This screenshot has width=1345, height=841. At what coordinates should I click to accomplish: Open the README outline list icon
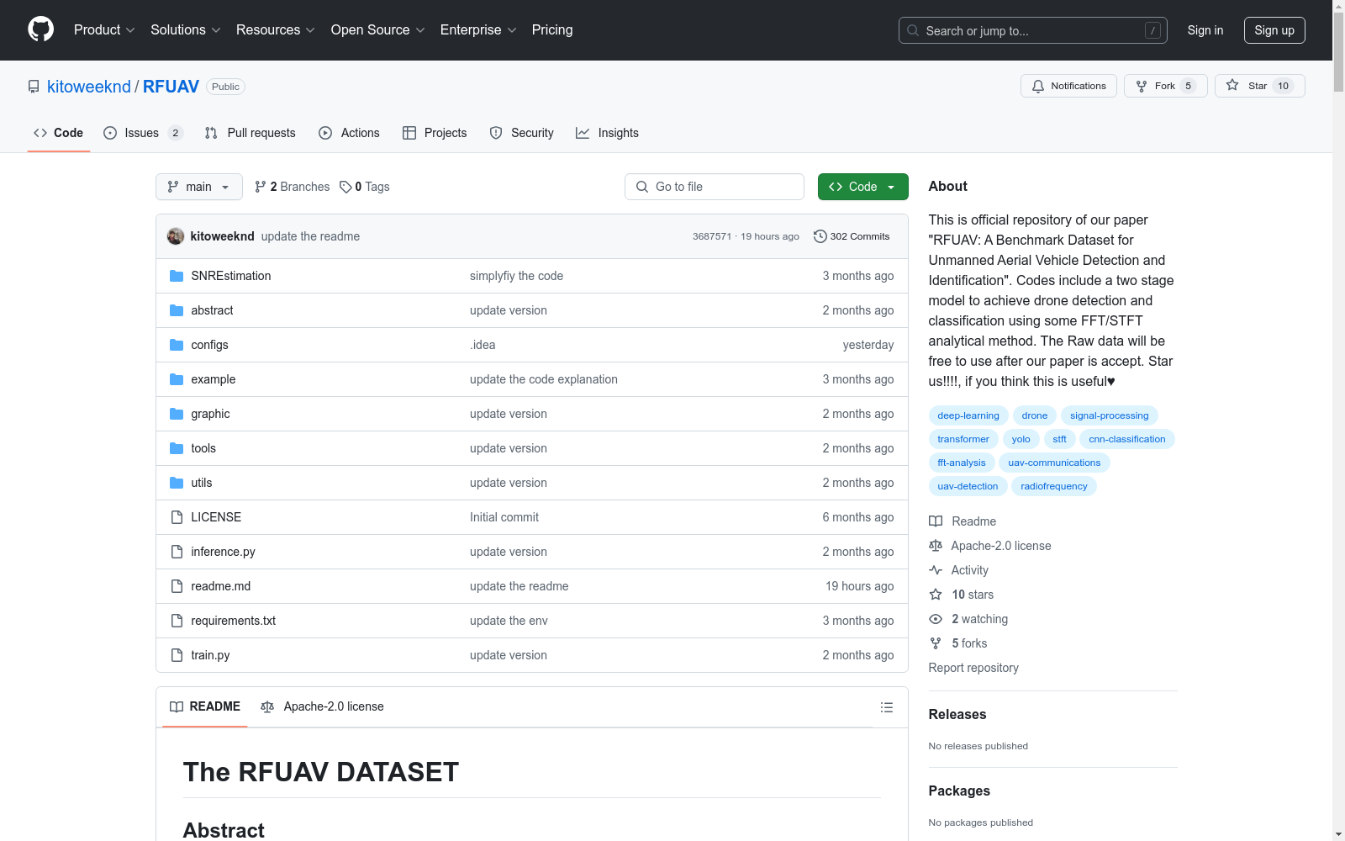point(886,707)
